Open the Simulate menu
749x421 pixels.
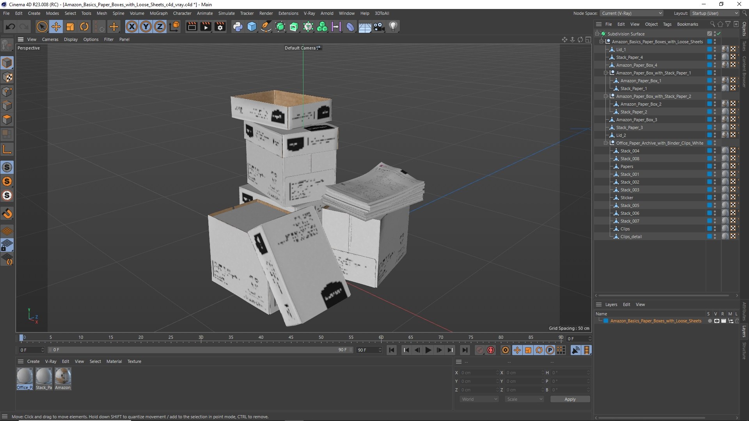(x=226, y=13)
